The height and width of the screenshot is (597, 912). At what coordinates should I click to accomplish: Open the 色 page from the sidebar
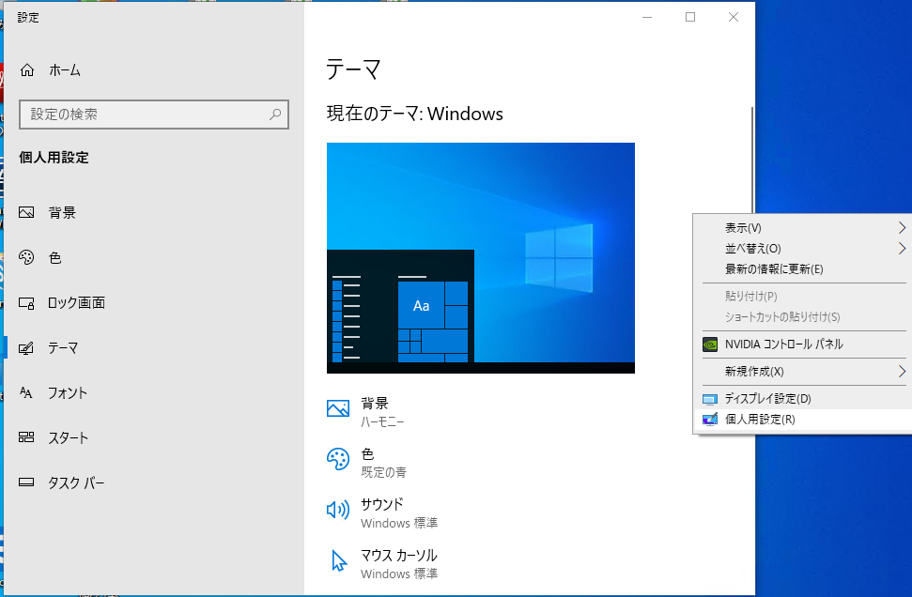[153, 257]
